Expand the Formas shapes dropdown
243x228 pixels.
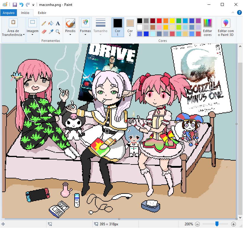(x=85, y=34)
